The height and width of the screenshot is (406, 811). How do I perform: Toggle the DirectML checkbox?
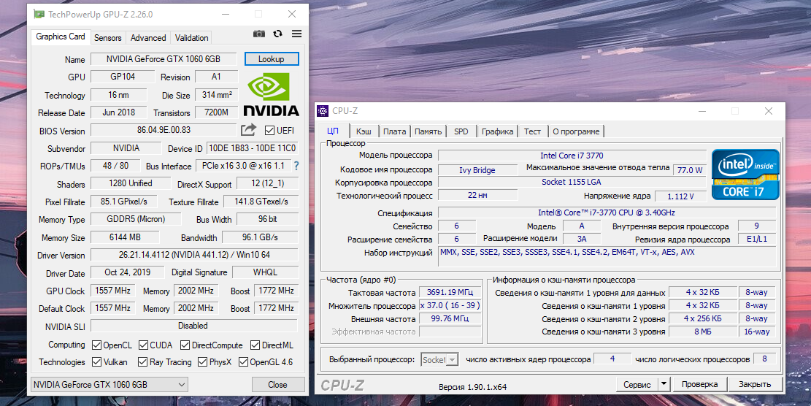[x=255, y=345]
